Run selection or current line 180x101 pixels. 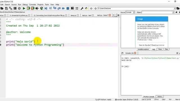point(37,8)
